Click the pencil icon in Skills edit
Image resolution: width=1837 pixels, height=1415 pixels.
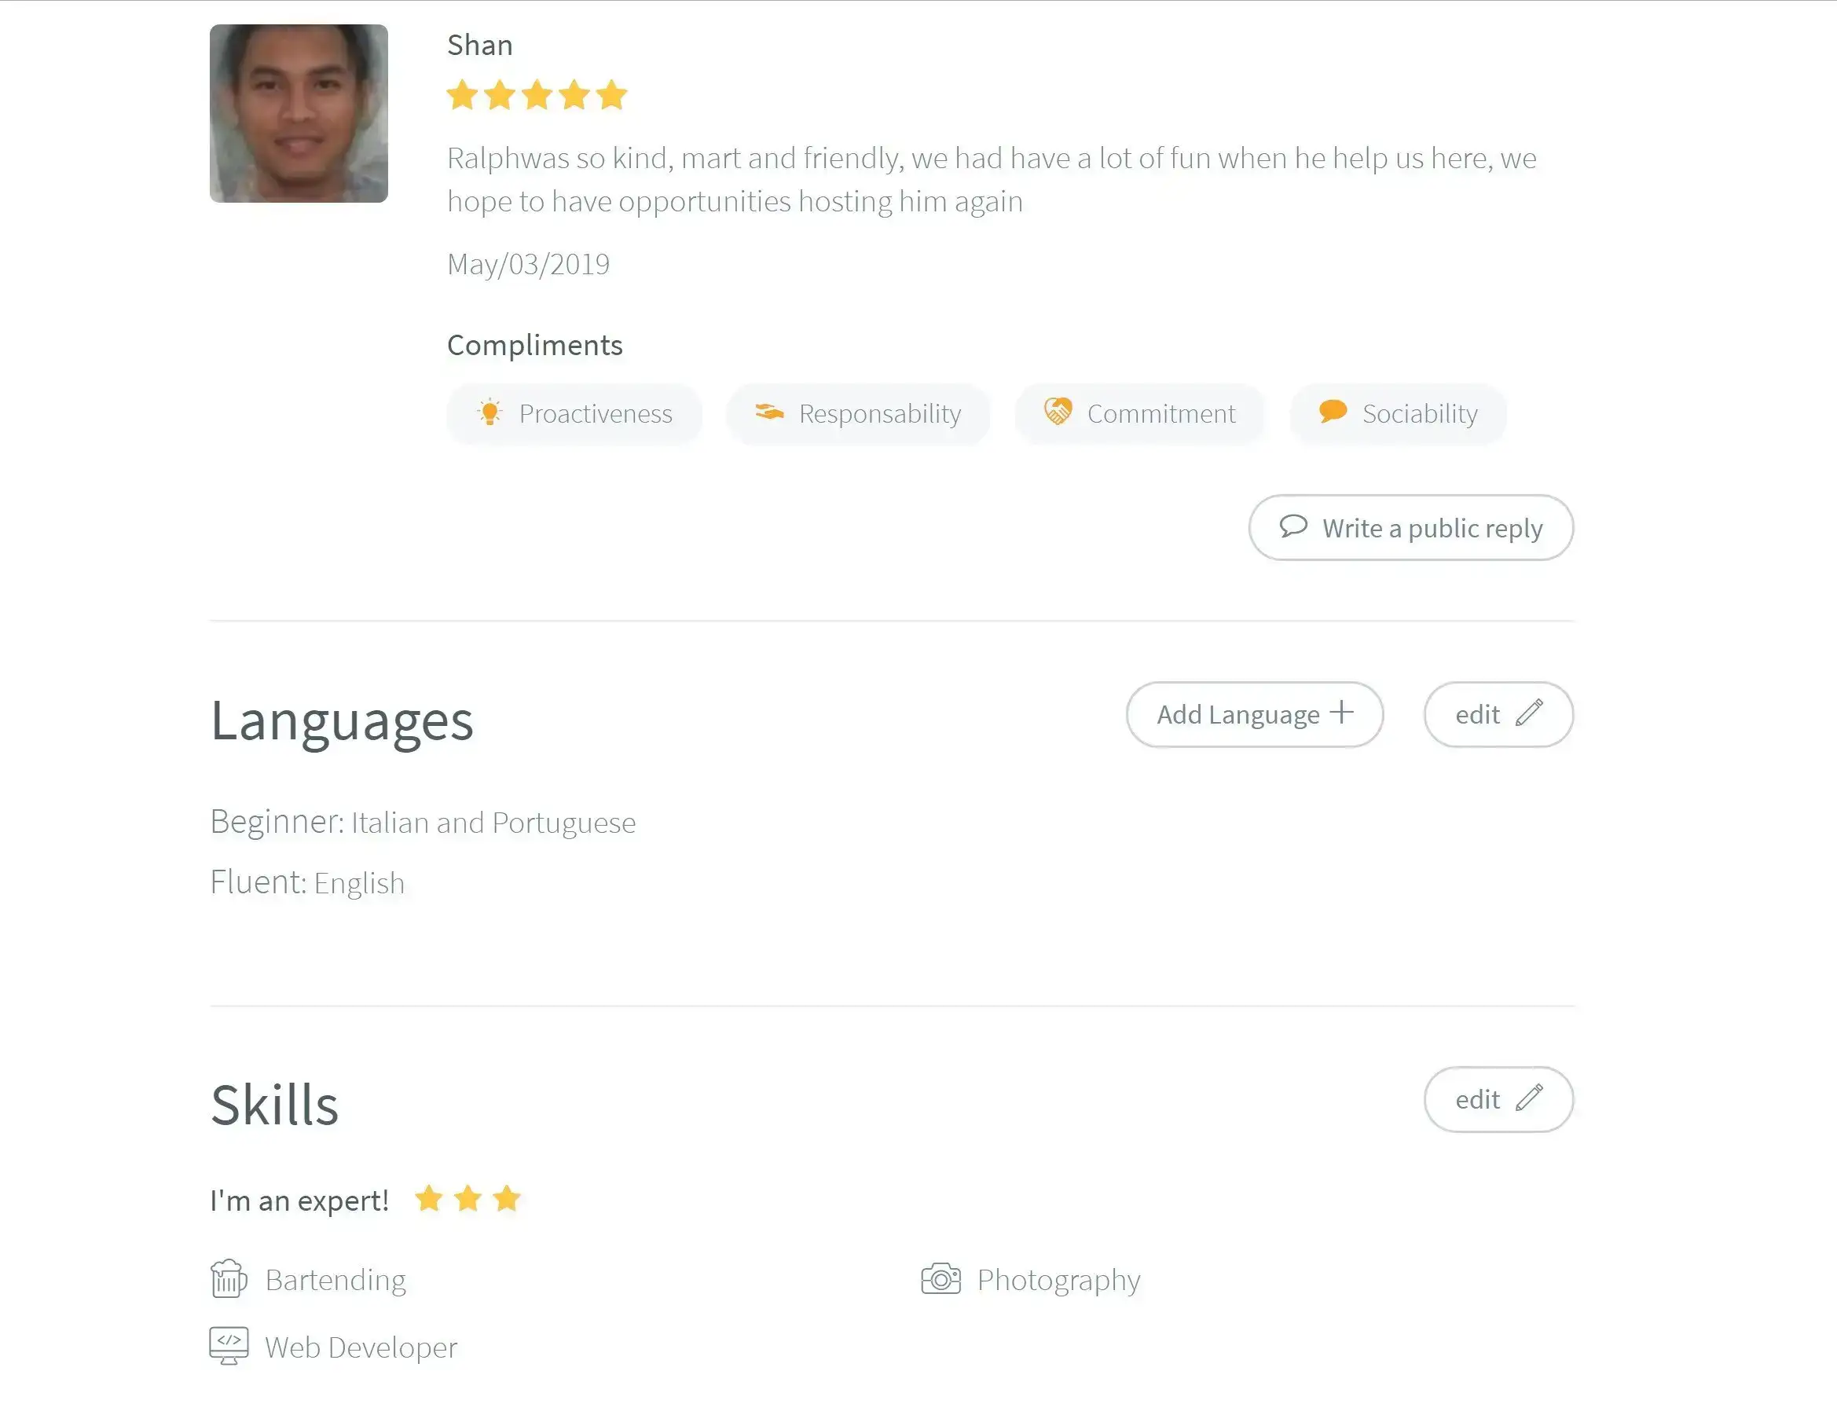click(1529, 1098)
